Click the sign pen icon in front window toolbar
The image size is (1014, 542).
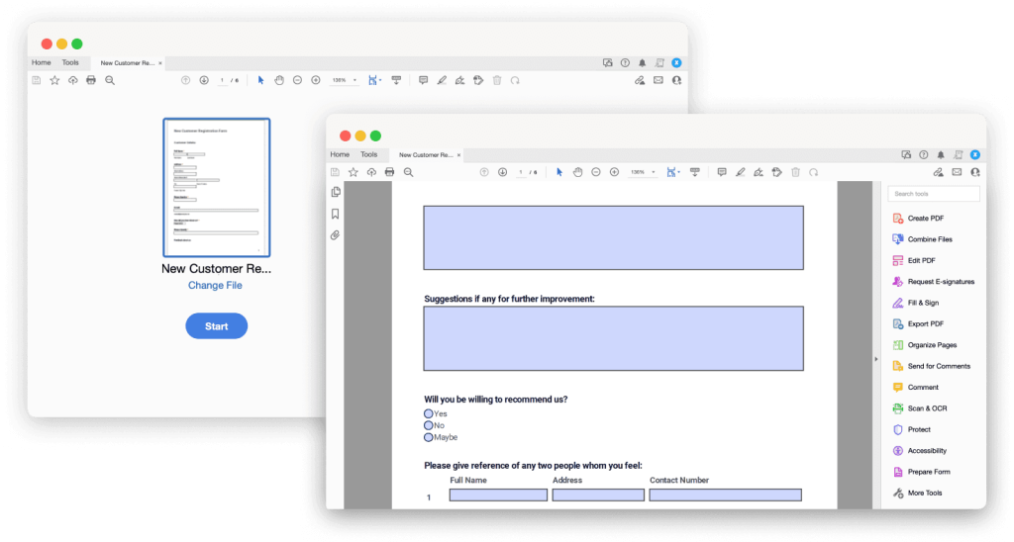(759, 172)
